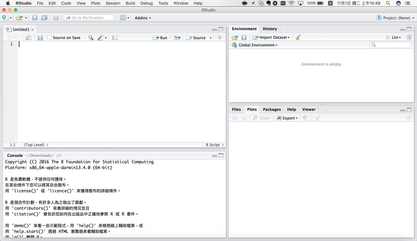The width and height of the screenshot is (417, 241).
Task: Open the Code menu
Action: tap(66, 3)
